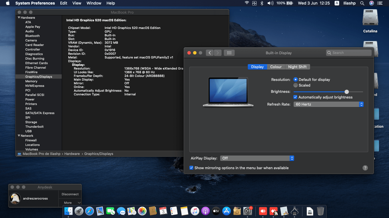Show all preferences grid button
The width and height of the screenshot is (389, 218).
[x=229, y=53]
